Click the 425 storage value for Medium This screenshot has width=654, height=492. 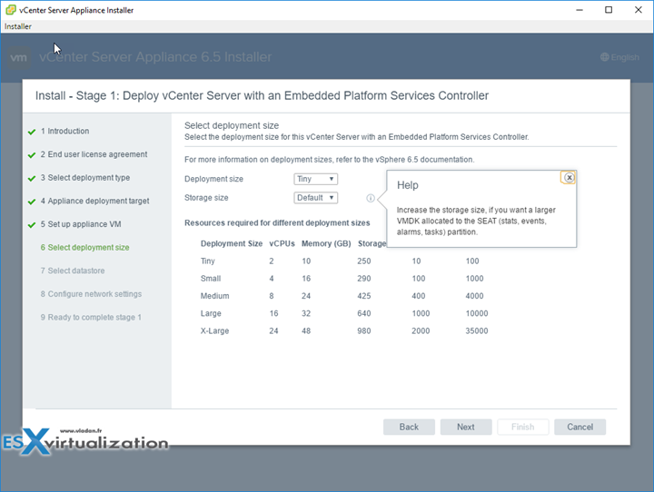click(364, 296)
